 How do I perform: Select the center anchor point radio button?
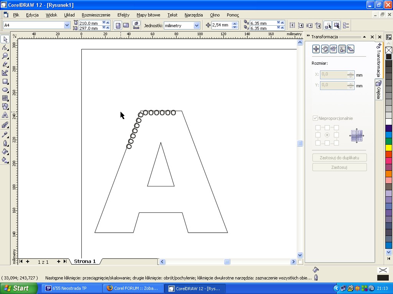(327, 135)
